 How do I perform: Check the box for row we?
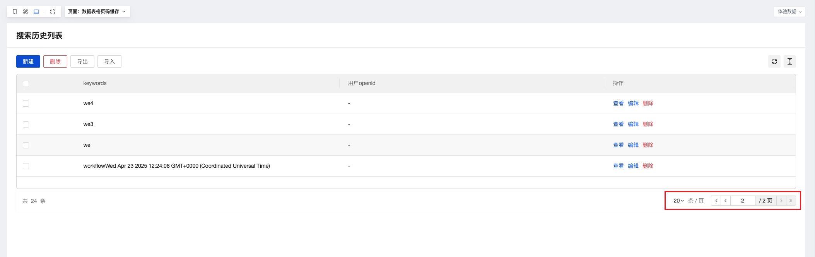pyautogui.click(x=26, y=145)
